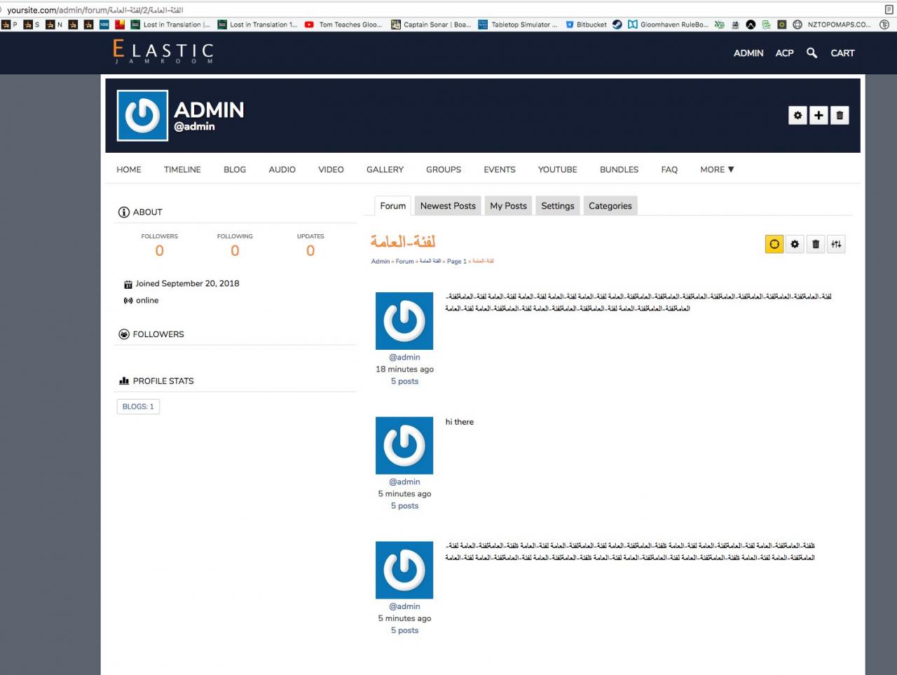The width and height of the screenshot is (897, 675).
Task: Click the calendar icon beside Joined date
Action: [x=128, y=284]
